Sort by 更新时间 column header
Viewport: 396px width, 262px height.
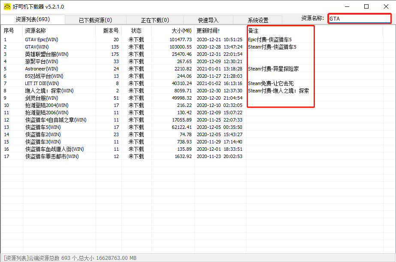pos(220,30)
